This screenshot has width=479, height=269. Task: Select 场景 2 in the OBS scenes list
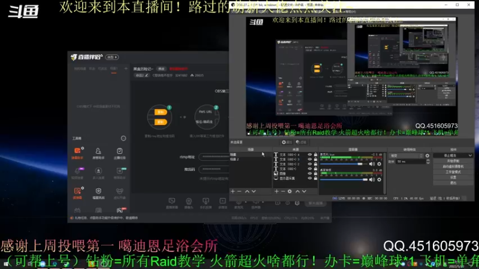(250, 159)
